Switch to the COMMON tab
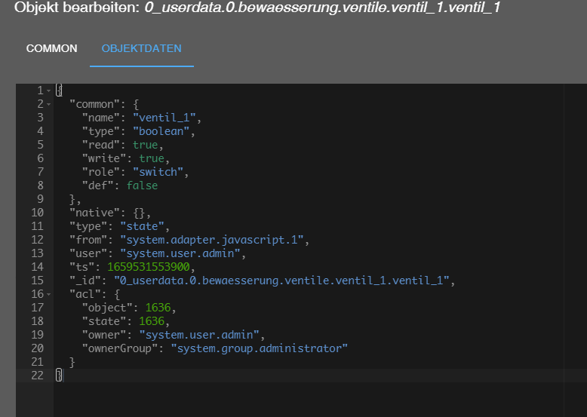This screenshot has height=417, width=587. tap(51, 48)
